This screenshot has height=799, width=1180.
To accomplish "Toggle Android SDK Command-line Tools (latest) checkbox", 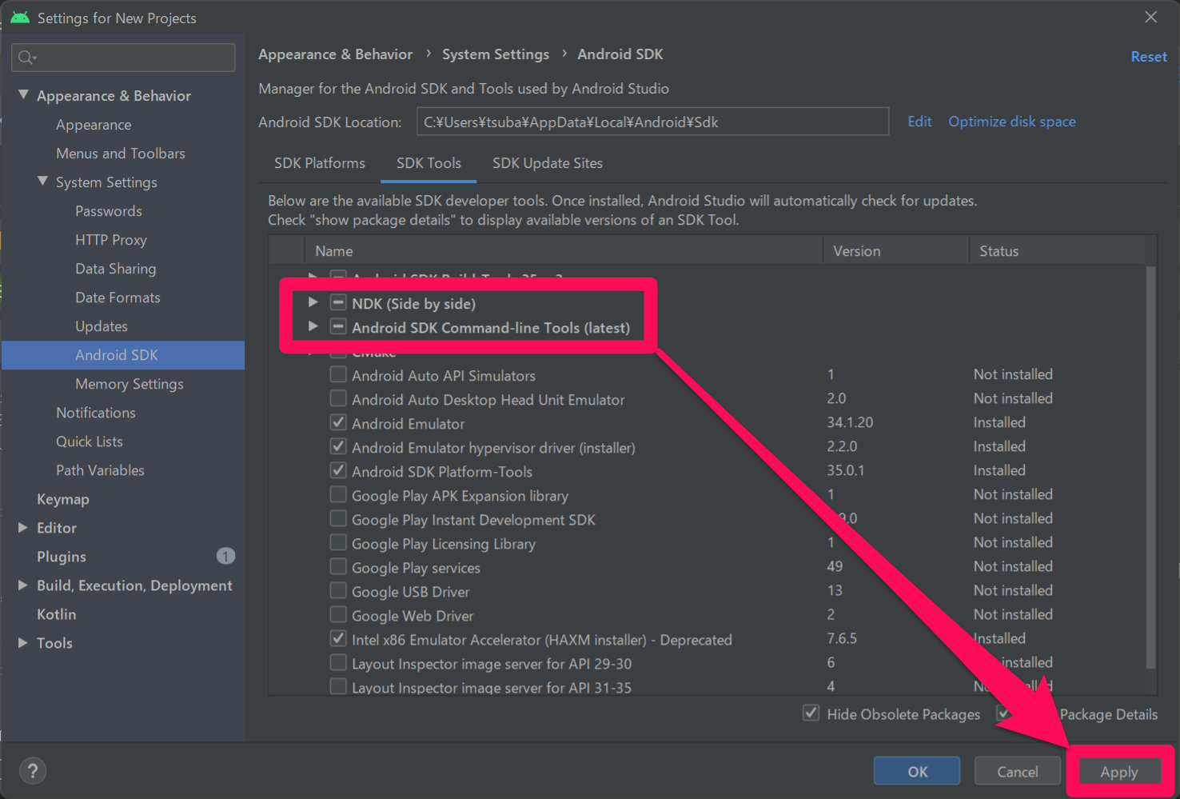I will (338, 327).
